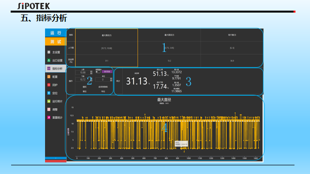Click the chart data tooltip marker near 900
The image size is (310, 174).
pos(181,144)
